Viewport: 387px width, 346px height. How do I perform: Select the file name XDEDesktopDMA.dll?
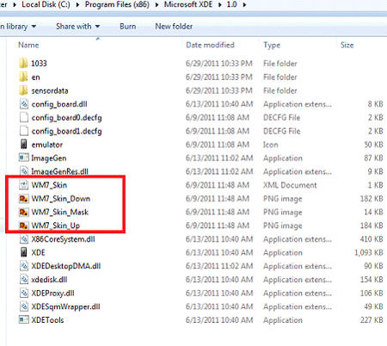tap(66, 266)
